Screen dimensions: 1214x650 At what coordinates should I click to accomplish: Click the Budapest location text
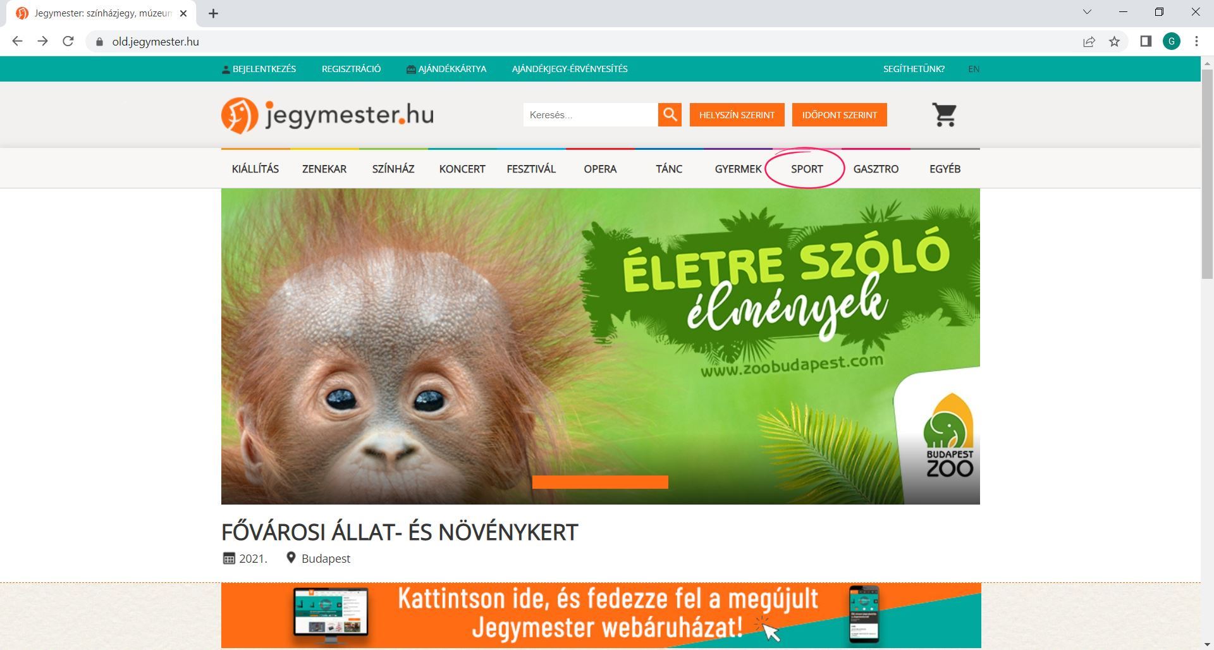tap(326, 558)
